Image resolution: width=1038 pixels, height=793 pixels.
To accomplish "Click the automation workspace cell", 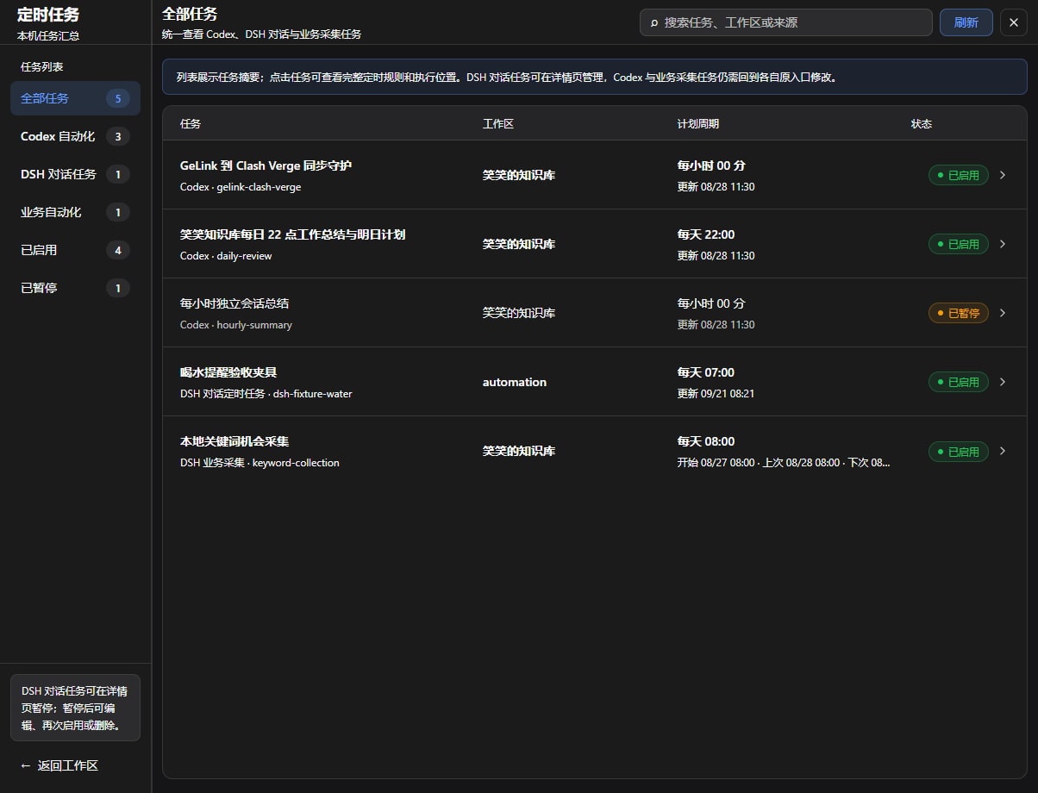I will [x=515, y=382].
